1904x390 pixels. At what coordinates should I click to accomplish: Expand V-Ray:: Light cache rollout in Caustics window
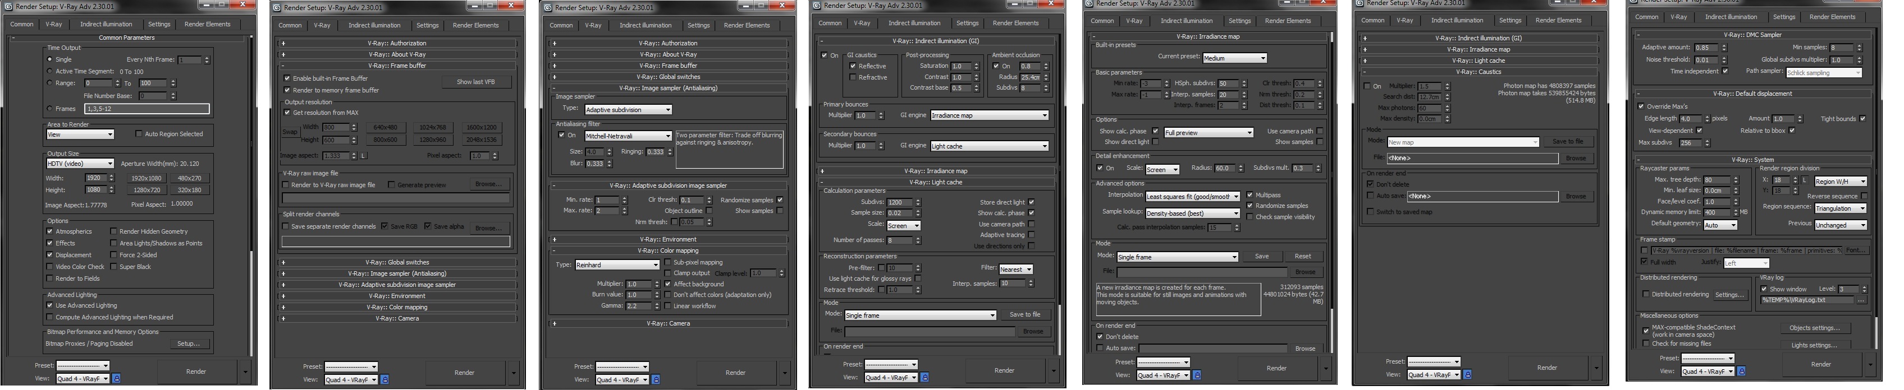pyautogui.click(x=1479, y=61)
